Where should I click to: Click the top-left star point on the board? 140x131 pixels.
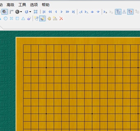tap(46, 68)
